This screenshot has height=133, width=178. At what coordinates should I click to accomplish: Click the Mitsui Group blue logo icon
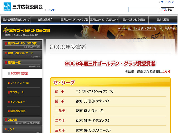[x=7, y=7]
